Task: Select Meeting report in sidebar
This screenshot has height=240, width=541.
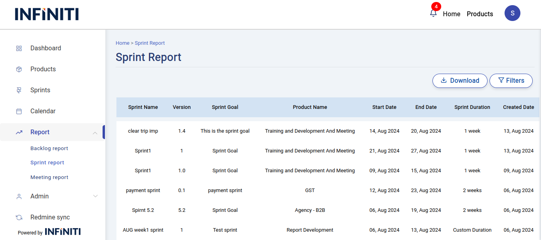Action: click(49, 177)
